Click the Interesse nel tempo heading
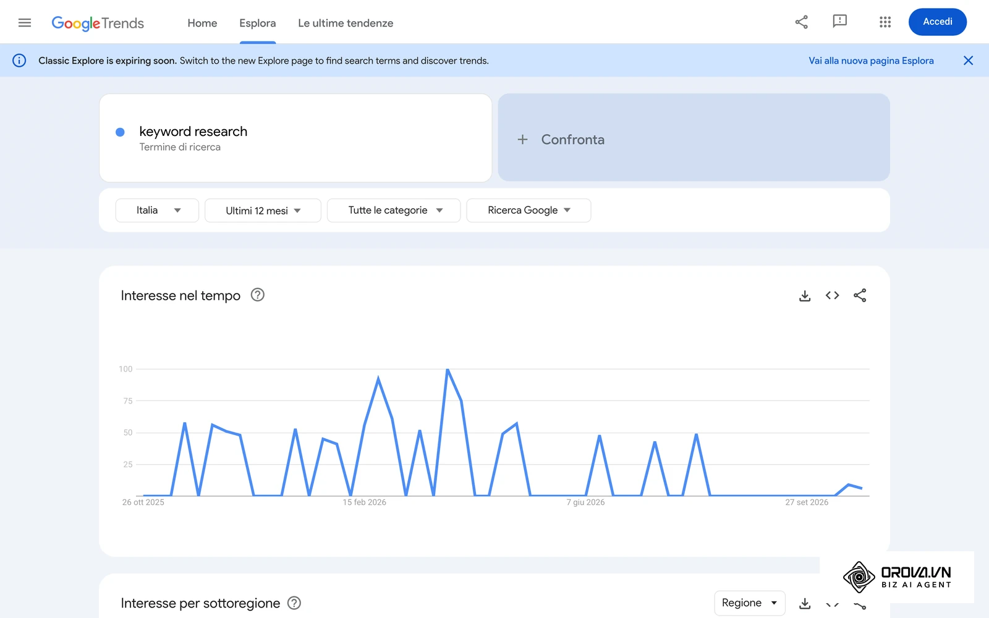The width and height of the screenshot is (989, 618). click(x=180, y=295)
